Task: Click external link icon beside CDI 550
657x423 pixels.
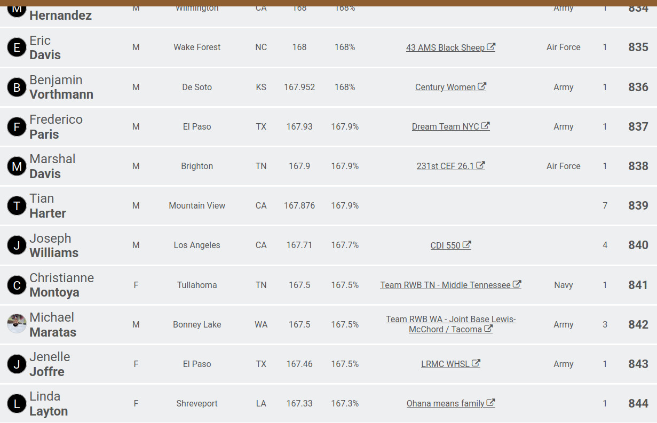Action: [x=466, y=245]
